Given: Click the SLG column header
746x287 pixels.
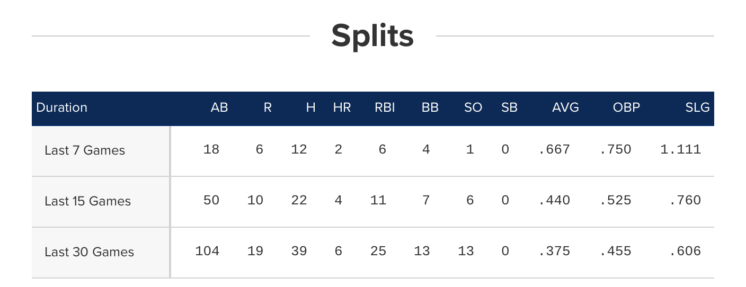Looking at the screenshot, I should tap(697, 107).
